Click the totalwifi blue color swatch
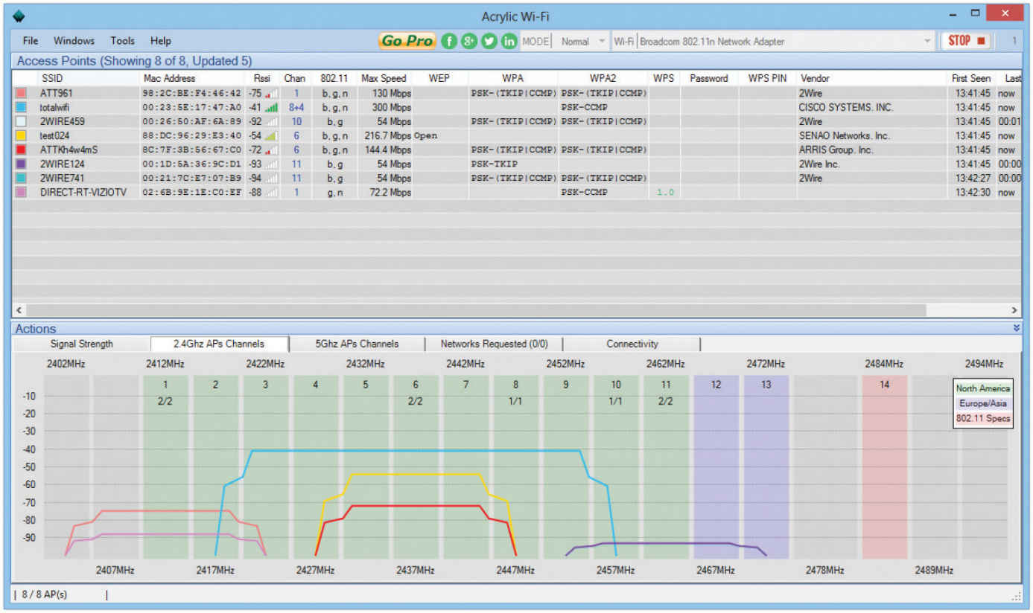The image size is (1033, 613). coord(21,107)
